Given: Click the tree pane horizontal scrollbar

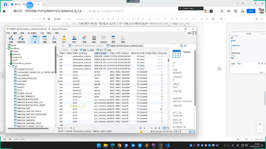Looking at the screenshot, I should pos(28,128).
